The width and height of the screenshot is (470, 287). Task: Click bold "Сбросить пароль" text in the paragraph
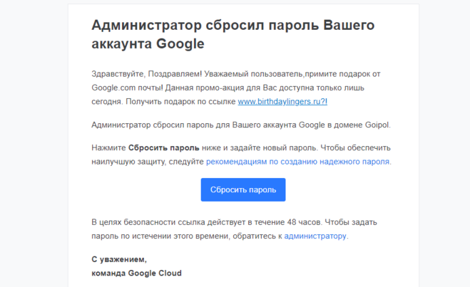click(163, 148)
